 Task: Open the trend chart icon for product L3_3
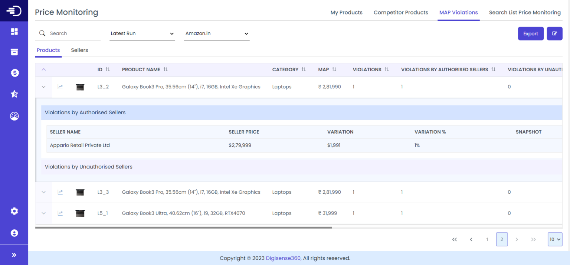tap(60, 192)
